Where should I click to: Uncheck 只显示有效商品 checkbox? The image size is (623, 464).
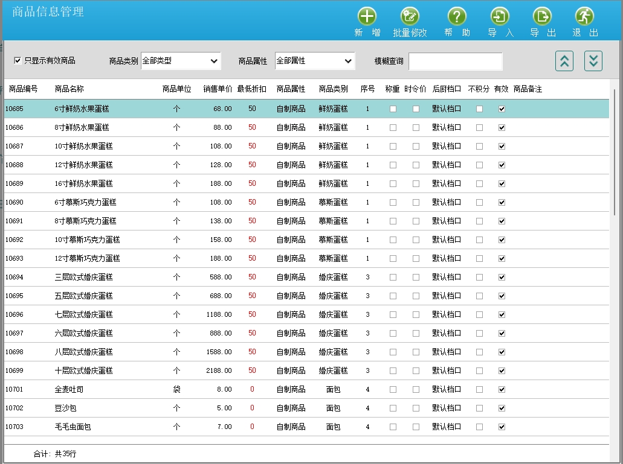tap(18, 61)
